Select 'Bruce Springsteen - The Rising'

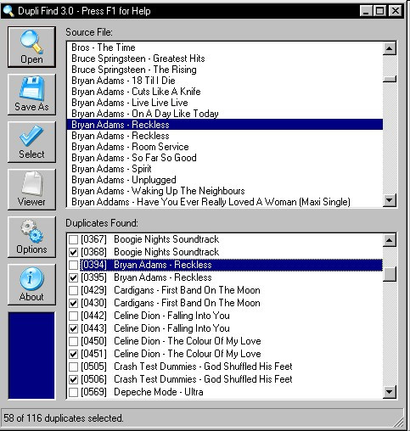tap(225, 70)
